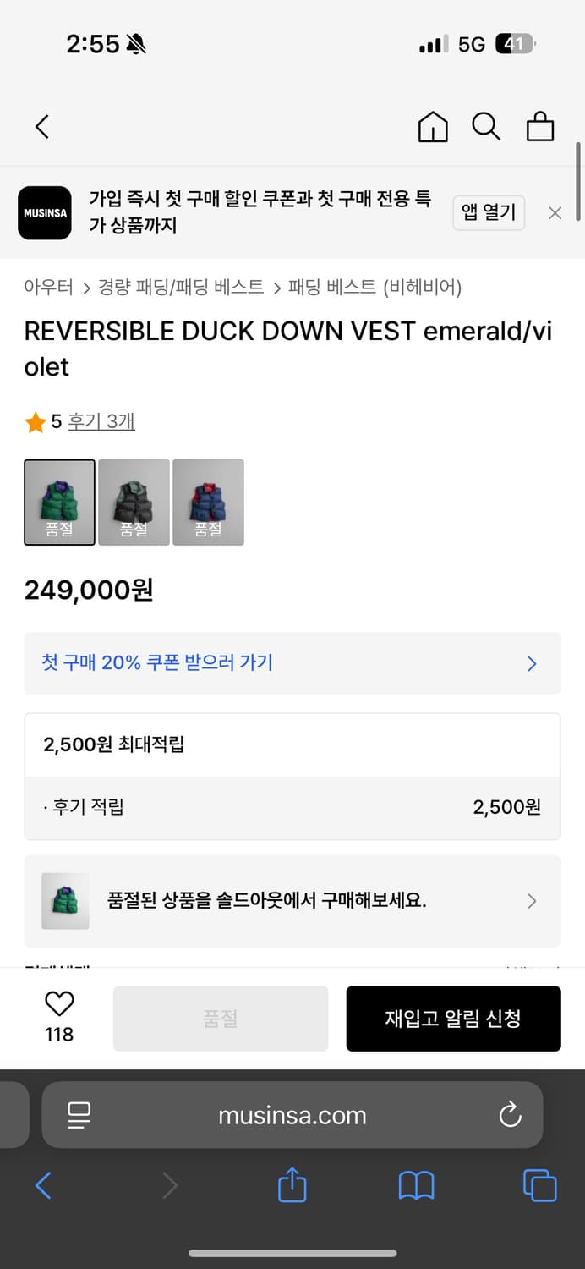Tap the reader view icon in address bar

tap(77, 1115)
